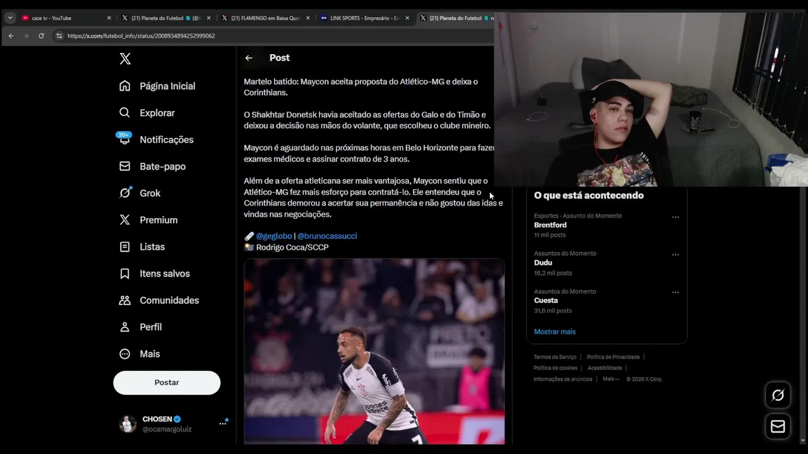The height and width of the screenshot is (454, 808).
Task: Open more options for Cuesta trend
Action: click(x=675, y=293)
